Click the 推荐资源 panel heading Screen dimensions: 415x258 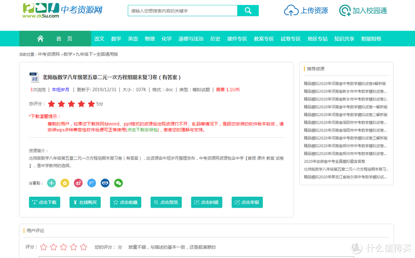pos(315,69)
